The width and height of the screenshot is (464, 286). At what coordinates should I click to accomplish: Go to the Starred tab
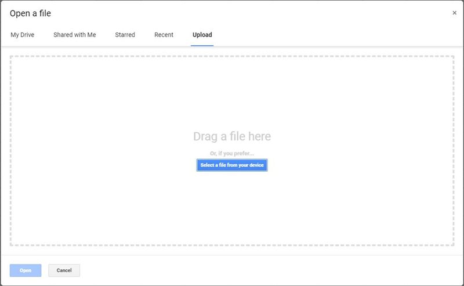point(125,35)
